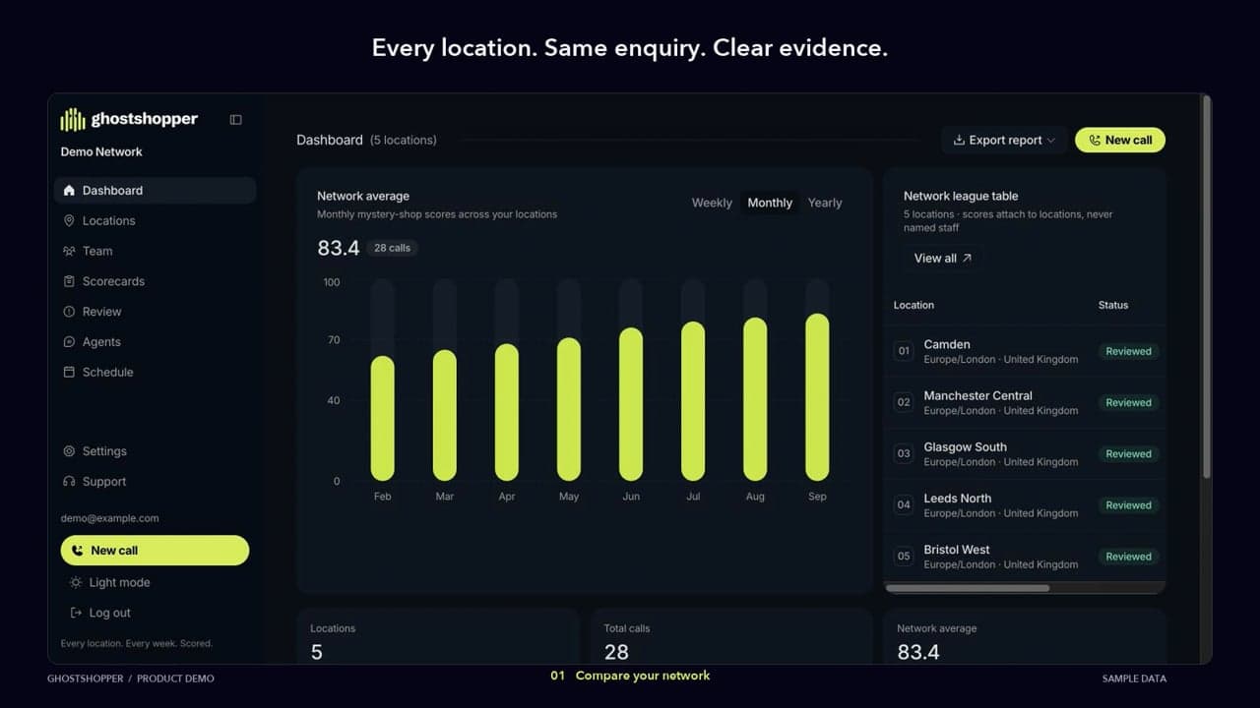
Task: Click the Feb bar in the chart
Action: [x=382, y=418]
